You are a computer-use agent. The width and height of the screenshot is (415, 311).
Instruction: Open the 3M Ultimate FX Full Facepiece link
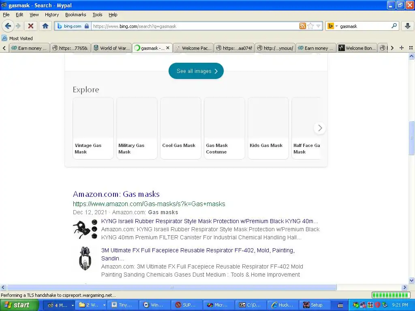click(x=198, y=254)
